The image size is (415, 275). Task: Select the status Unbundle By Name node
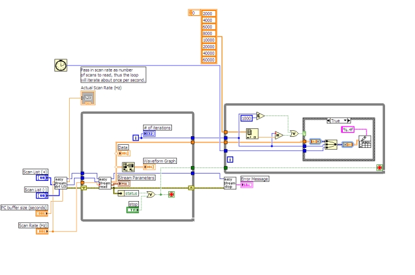(128, 193)
